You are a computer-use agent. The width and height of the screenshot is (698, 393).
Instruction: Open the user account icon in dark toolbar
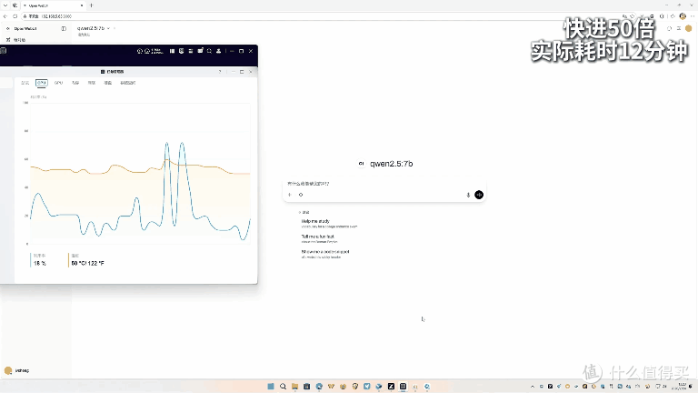218,51
